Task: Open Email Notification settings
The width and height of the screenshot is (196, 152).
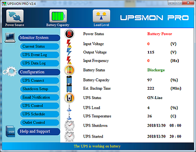Action: click(40, 97)
